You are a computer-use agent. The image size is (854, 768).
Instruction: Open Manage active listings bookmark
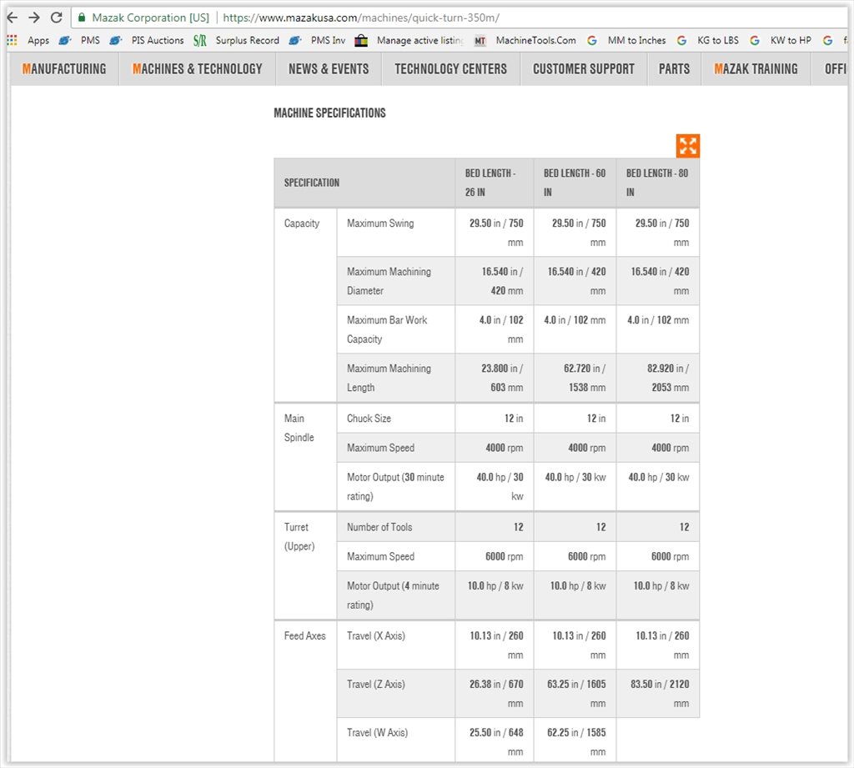[409, 40]
